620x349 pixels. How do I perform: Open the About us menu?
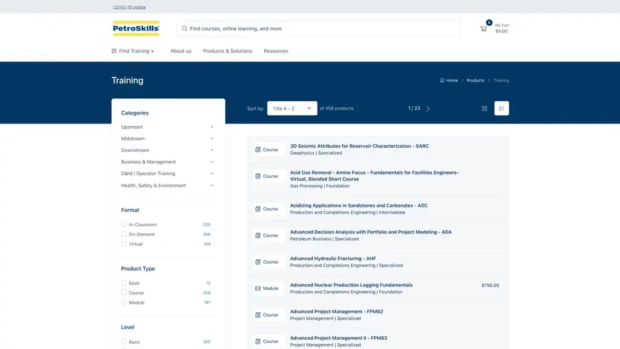pyautogui.click(x=181, y=51)
